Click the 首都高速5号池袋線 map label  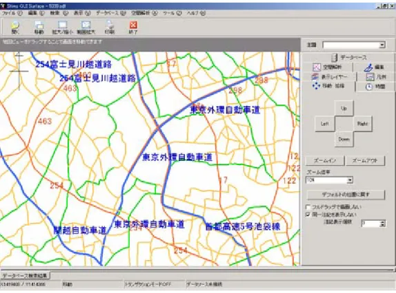click(x=243, y=226)
